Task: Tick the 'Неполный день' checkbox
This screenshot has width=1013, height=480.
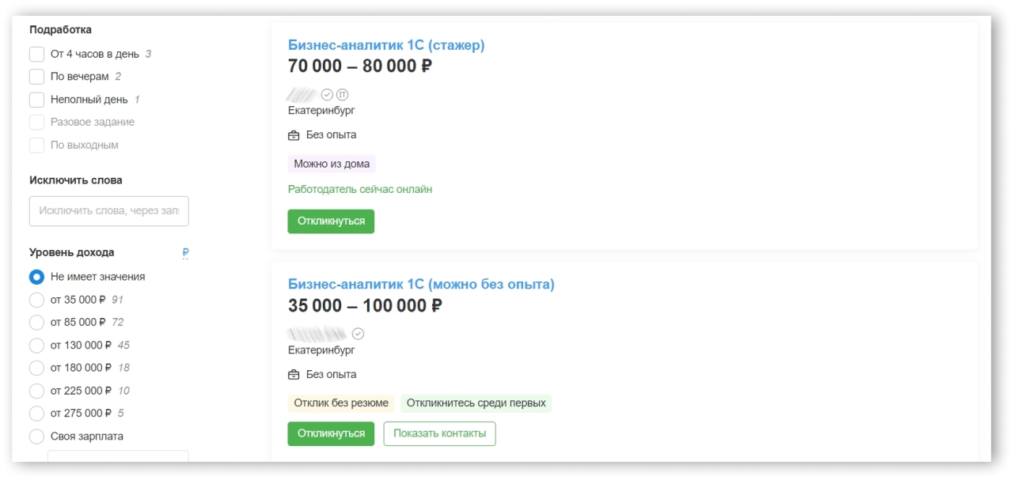Action: (x=36, y=100)
